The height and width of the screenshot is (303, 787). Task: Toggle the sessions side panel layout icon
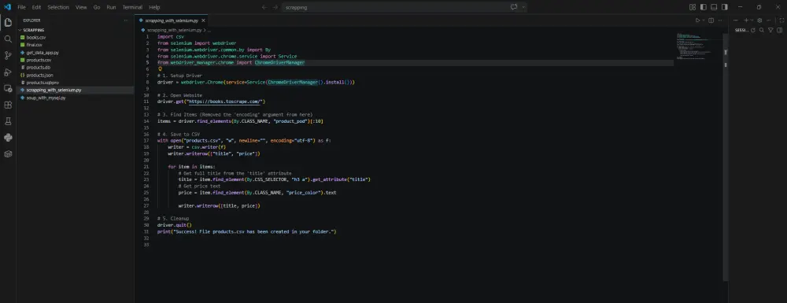(x=779, y=30)
